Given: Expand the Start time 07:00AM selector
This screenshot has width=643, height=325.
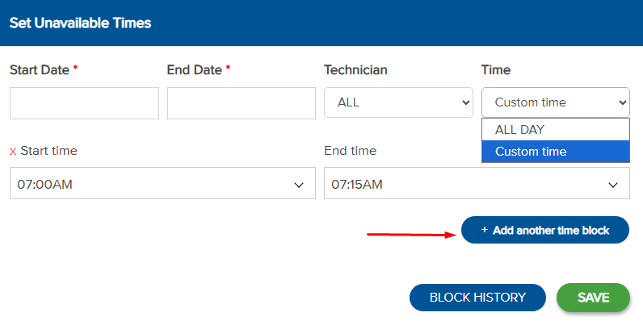Looking at the screenshot, I should (162, 185).
